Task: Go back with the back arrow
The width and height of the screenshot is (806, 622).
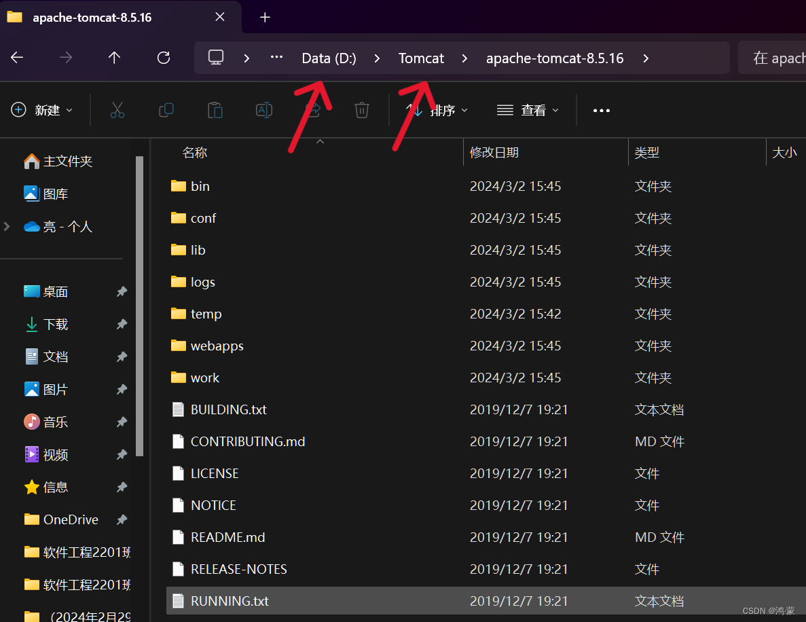Action: click(x=17, y=58)
